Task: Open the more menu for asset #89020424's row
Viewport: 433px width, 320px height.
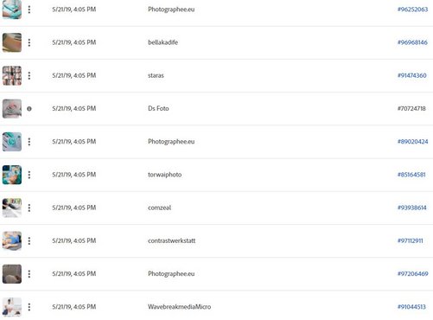Action: tap(29, 142)
